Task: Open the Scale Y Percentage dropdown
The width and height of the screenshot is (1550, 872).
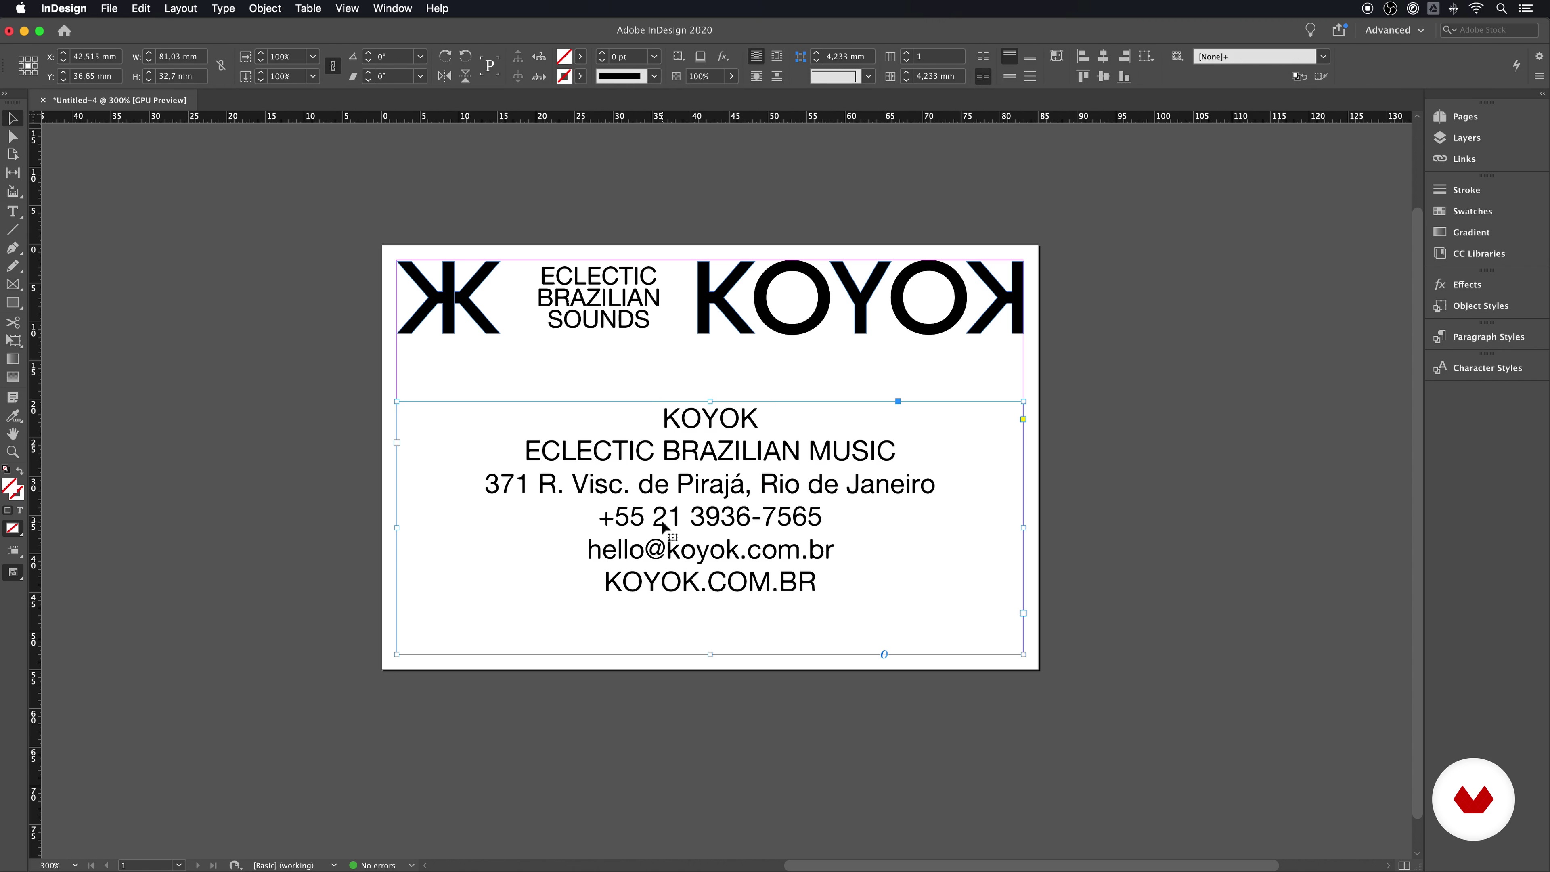Action: point(313,76)
